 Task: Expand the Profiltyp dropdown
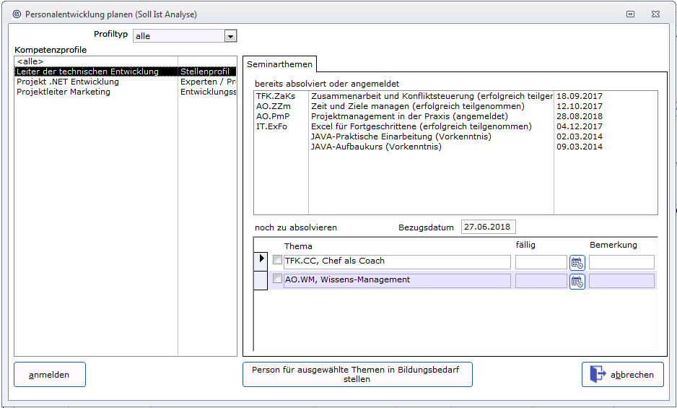tap(230, 36)
